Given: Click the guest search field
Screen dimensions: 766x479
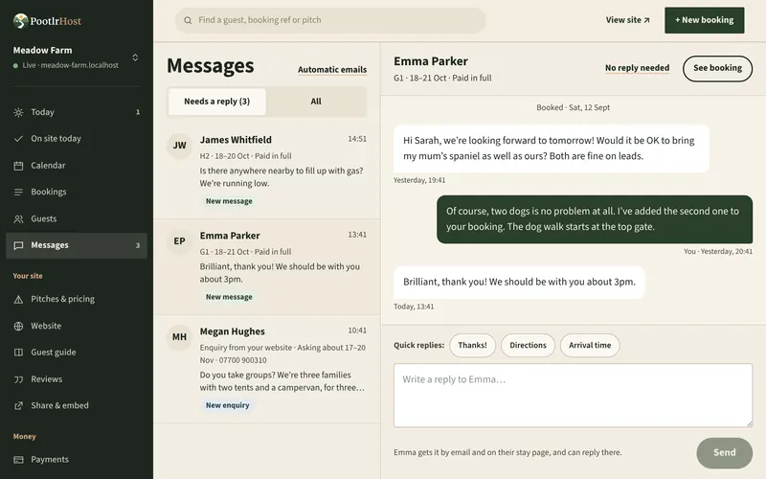Looking at the screenshot, I should point(330,20).
